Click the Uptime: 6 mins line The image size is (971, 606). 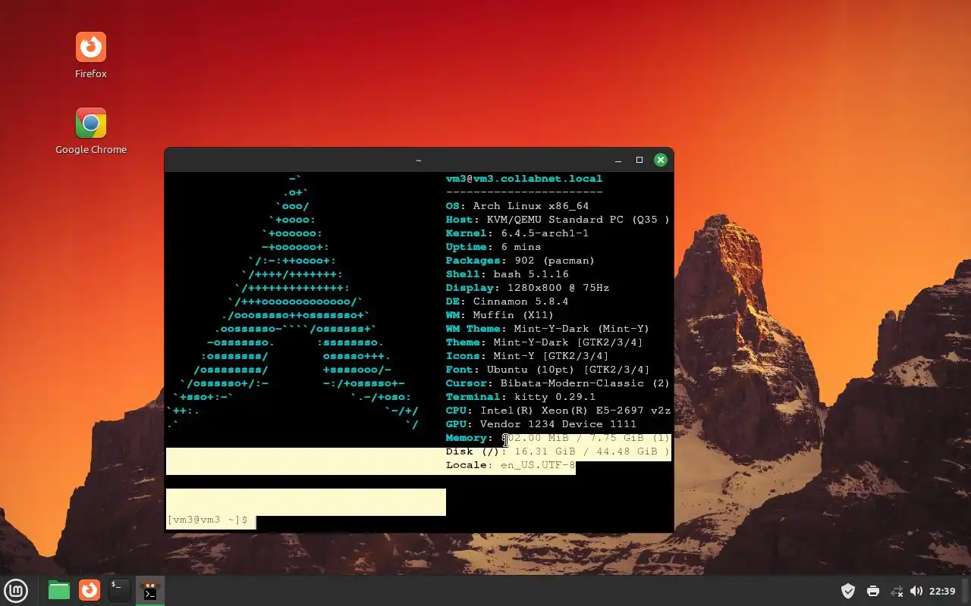[x=494, y=247]
